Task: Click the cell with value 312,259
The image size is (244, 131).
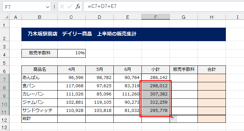Action: click(x=156, y=103)
